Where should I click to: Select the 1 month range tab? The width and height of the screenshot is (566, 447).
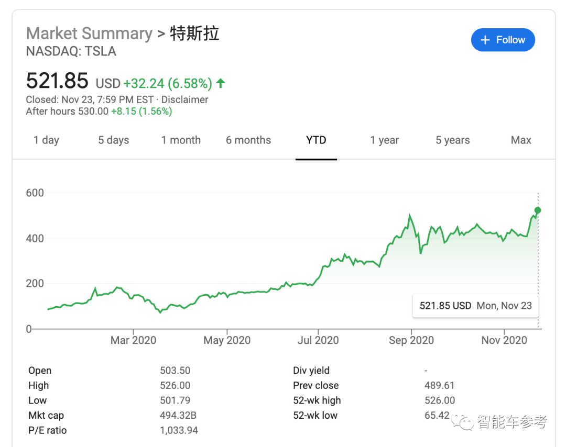click(x=180, y=140)
